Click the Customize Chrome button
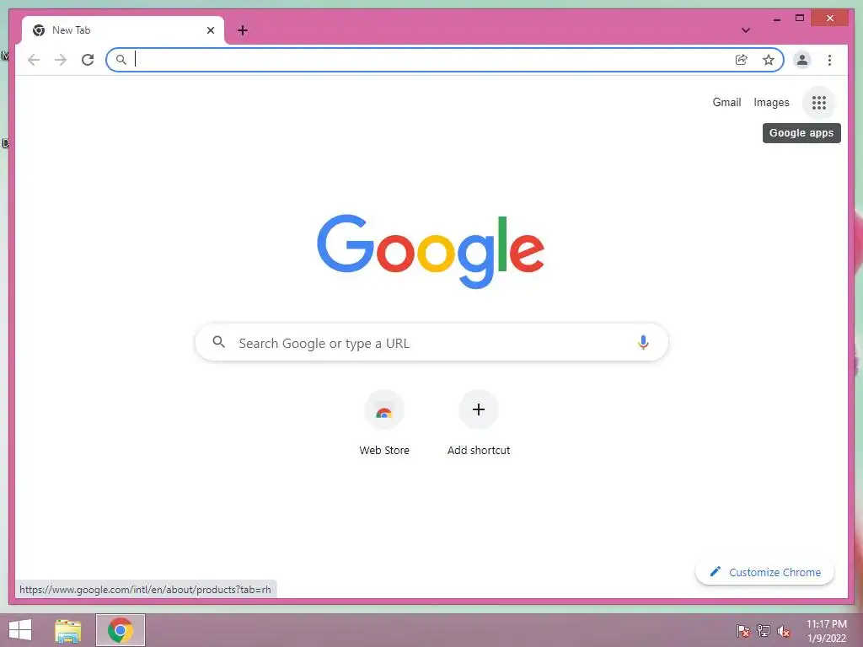Viewport: 863px width, 647px height. [x=765, y=572]
